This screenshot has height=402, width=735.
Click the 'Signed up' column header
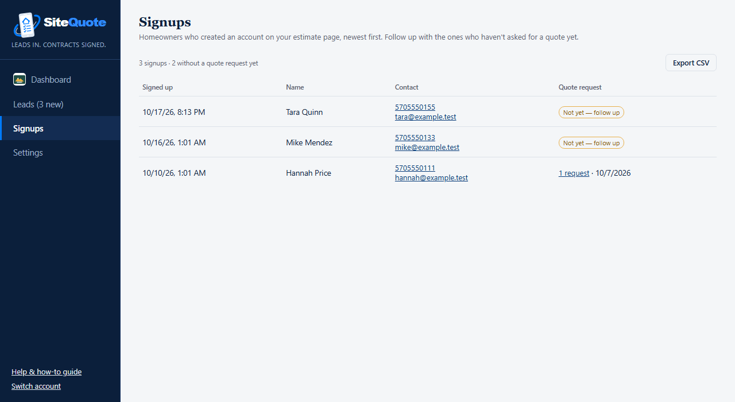point(158,87)
